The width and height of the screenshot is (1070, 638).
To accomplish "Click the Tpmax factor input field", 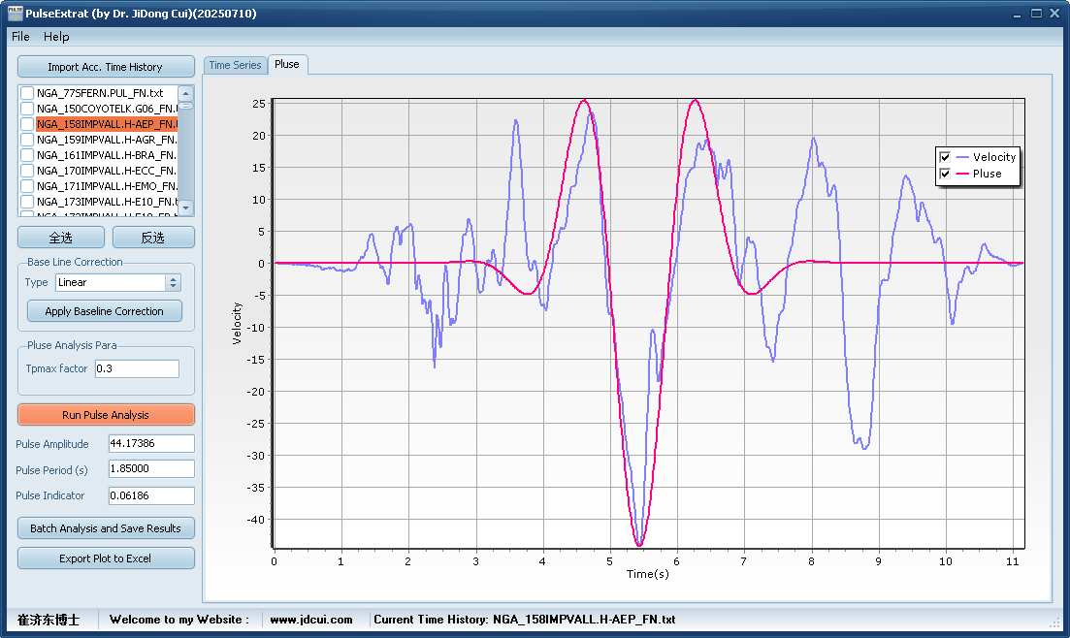I will point(137,368).
